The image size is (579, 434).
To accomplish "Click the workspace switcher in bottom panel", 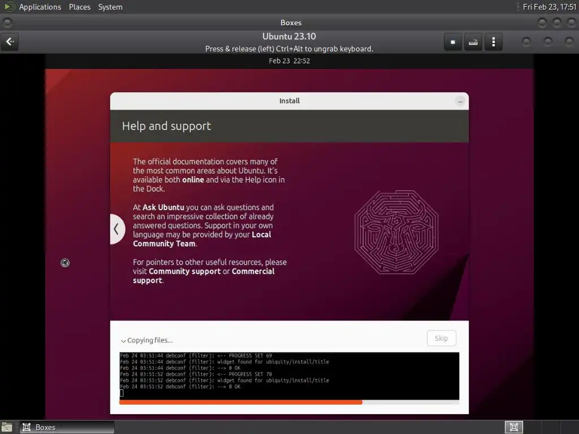I will pyautogui.click(x=513, y=427).
